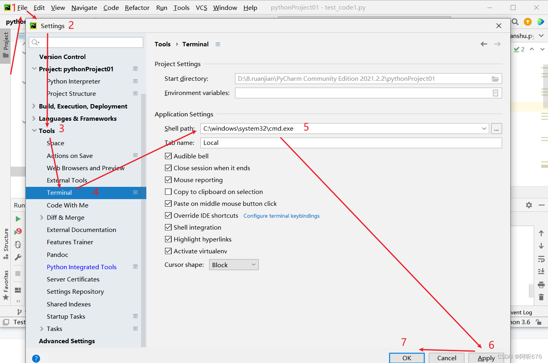Click the Git branch icon in bottom bar

(19, 312)
